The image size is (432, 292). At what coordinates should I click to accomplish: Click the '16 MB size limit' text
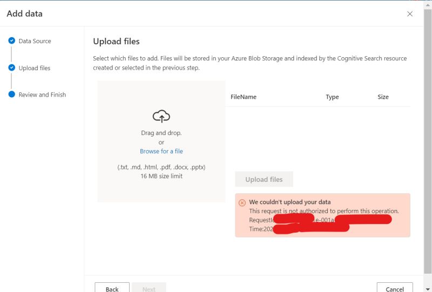click(161, 176)
